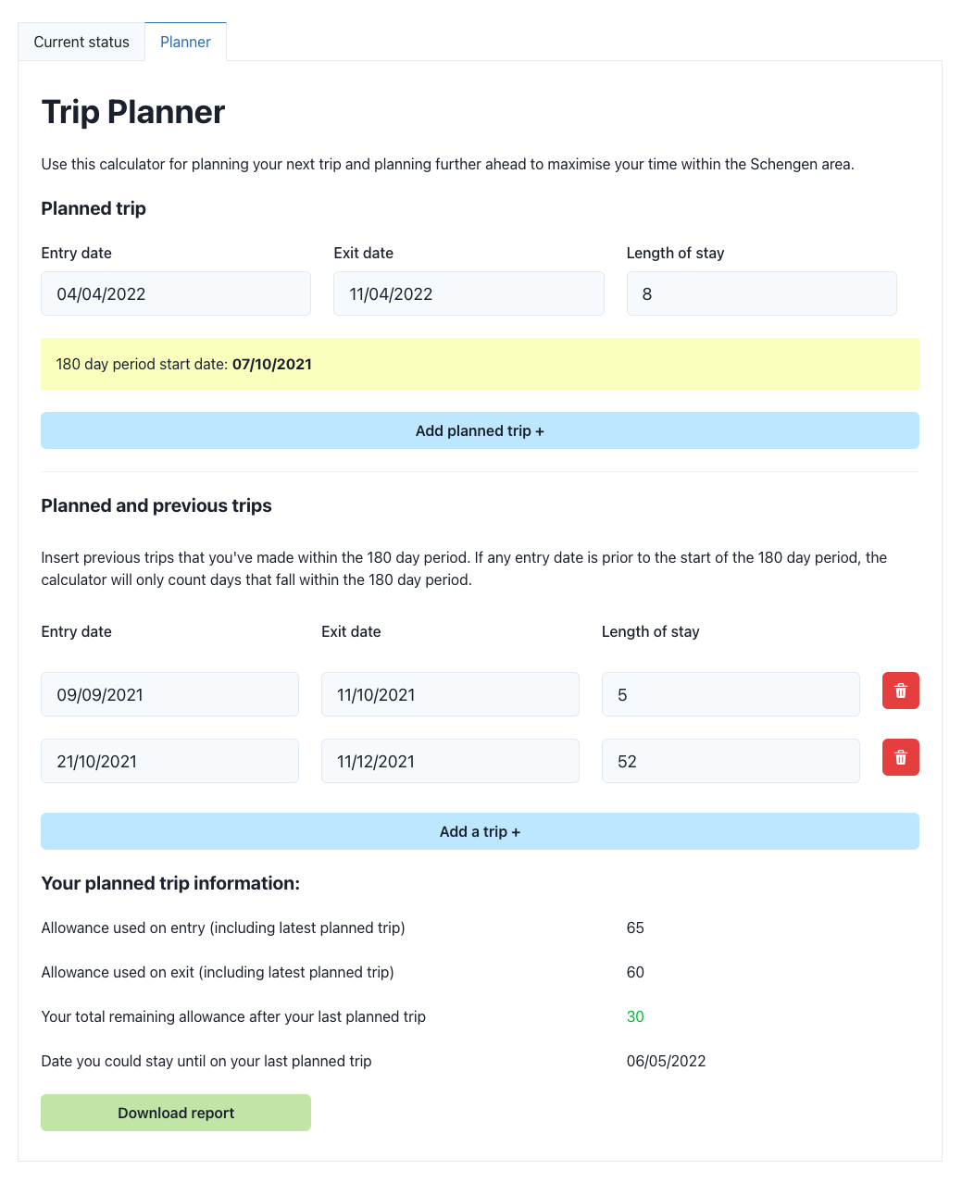Edit planned trip exit date 11/04/2022
Viewport: 962px width, 1183px height.
pyautogui.click(x=469, y=293)
